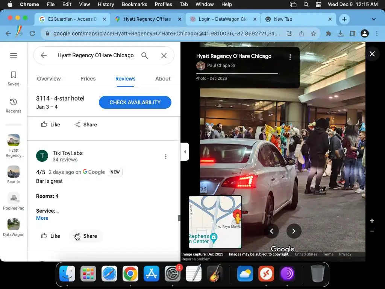385x289 pixels.
Task: Toggle Chrome side panel
Action: point(353,33)
